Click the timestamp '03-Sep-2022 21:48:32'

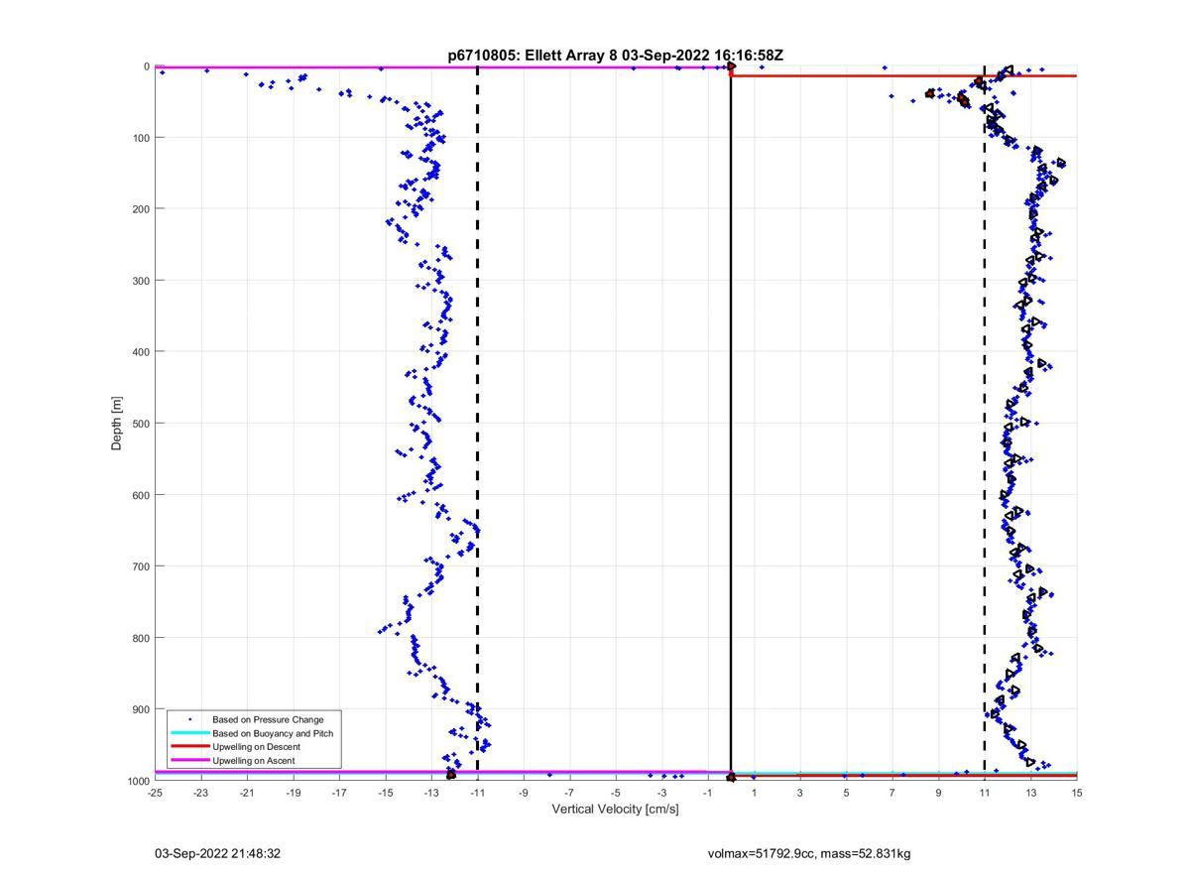click(x=217, y=853)
